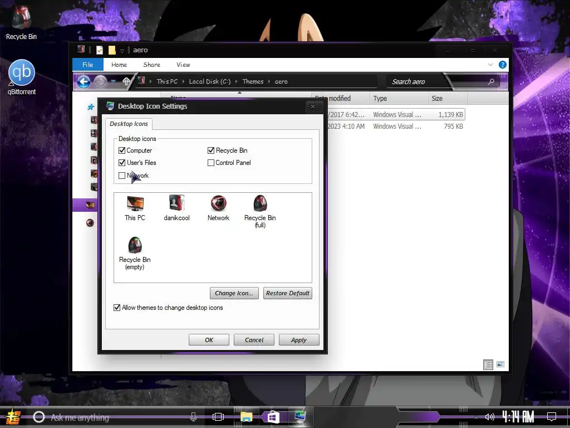570x428 pixels.
Task: Click Cortana circle icon on taskbar
Action: (39, 417)
